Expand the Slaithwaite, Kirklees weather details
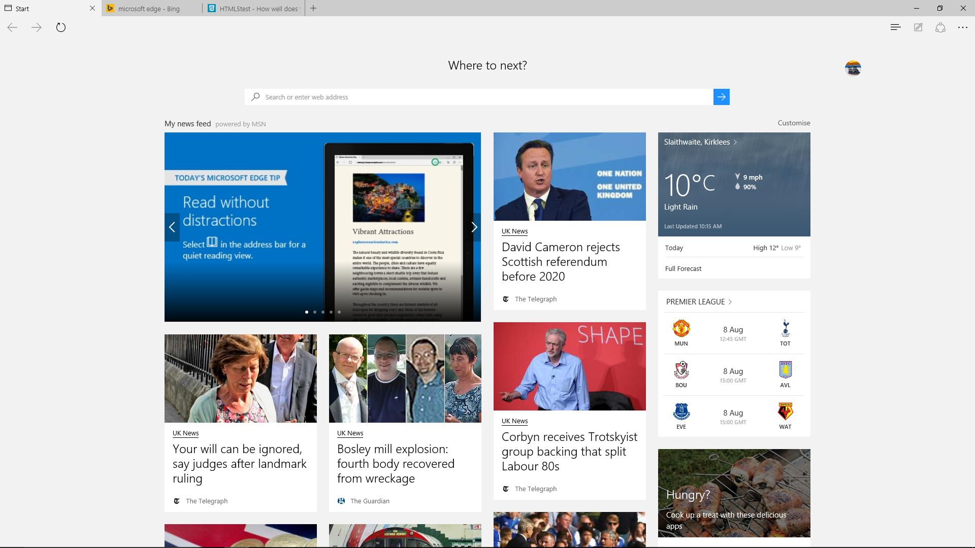The image size is (975, 548). (700, 142)
